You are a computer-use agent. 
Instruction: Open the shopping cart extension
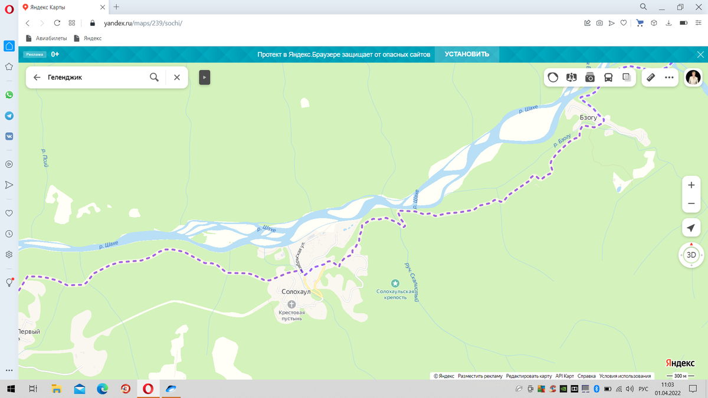(x=640, y=23)
